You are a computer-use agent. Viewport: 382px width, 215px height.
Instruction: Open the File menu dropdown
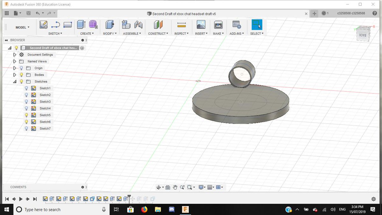[17, 13]
